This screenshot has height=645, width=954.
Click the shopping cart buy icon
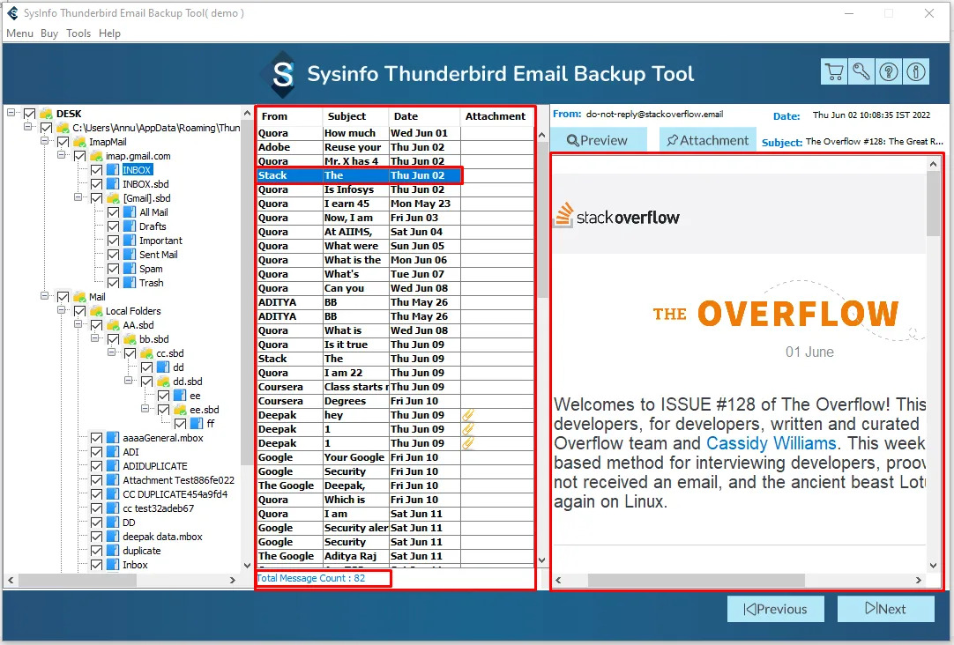[834, 72]
